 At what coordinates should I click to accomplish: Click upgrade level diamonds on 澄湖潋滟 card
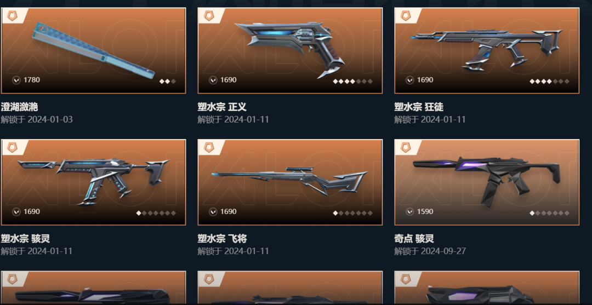click(168, 81)
